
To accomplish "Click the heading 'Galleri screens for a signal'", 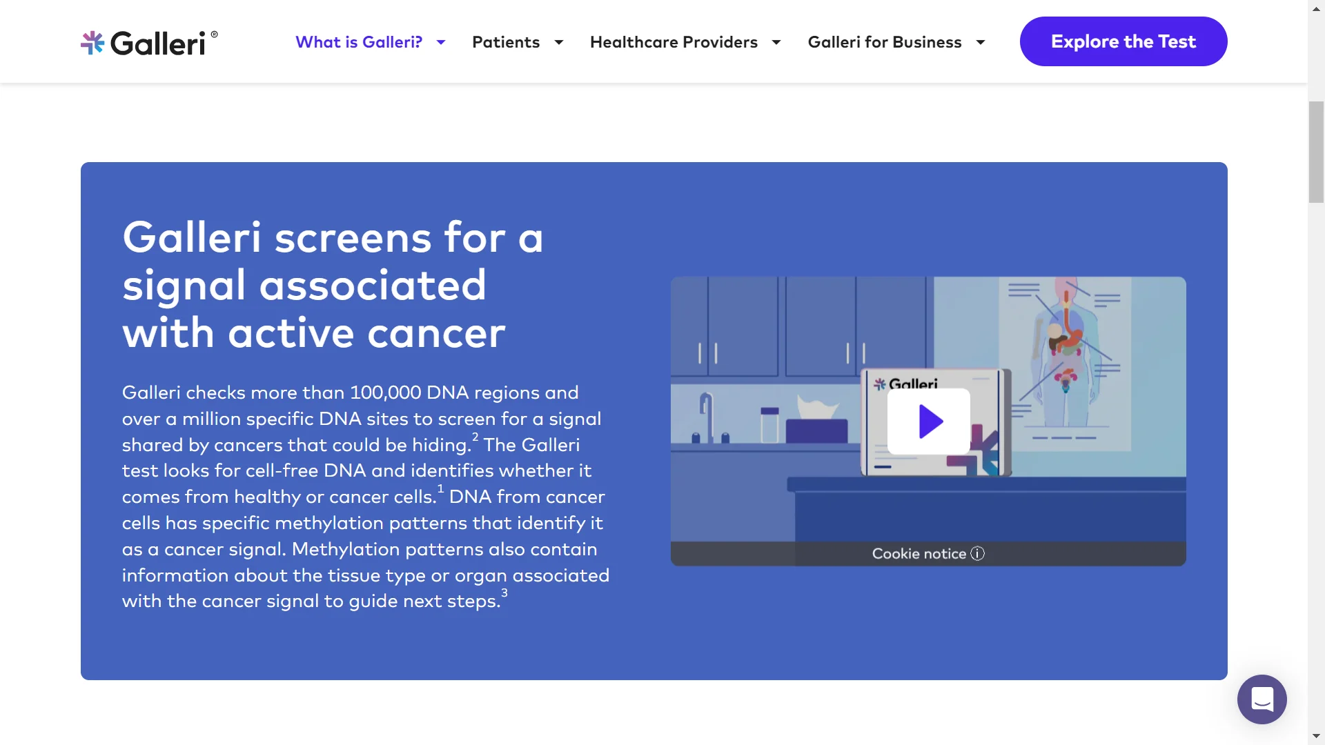I will pos(333,285).
